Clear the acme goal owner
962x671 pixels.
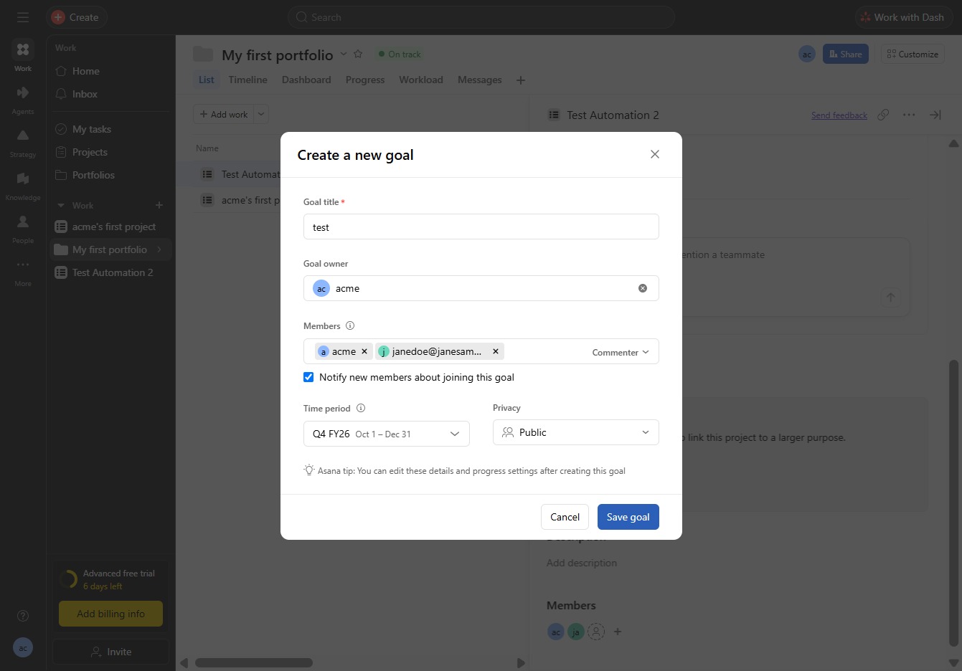click(643, 288)
